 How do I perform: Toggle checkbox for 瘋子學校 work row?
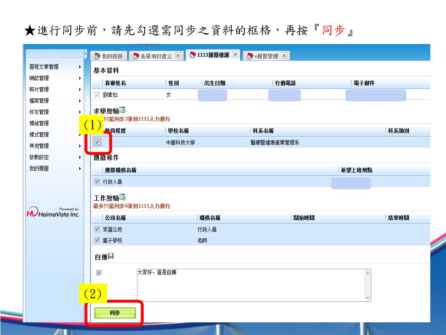(97, 240)
